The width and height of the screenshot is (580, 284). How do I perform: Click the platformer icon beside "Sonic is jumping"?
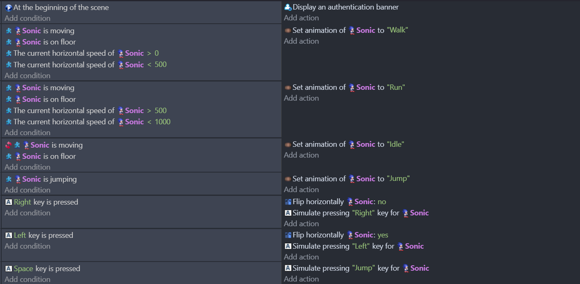coord(8,179)
